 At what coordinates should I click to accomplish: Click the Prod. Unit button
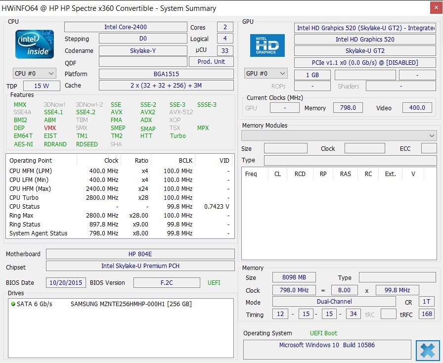coord(211,62)
